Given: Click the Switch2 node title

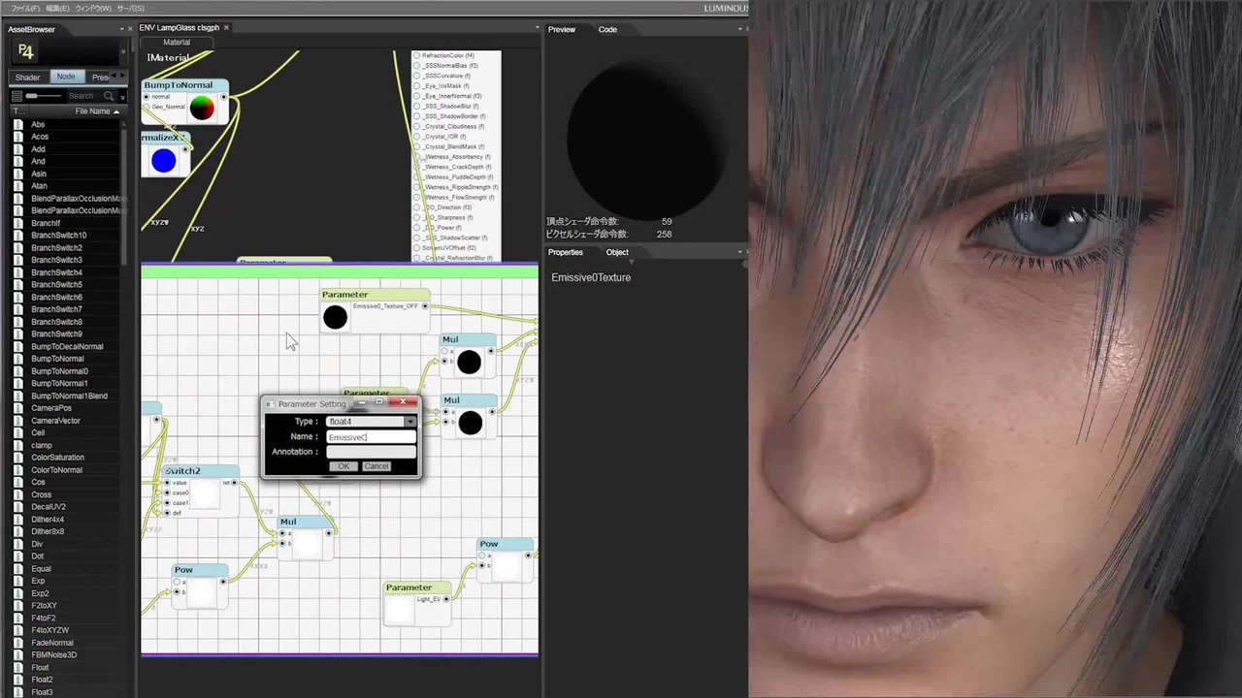Looking at the screenshot, I should 182,471.
